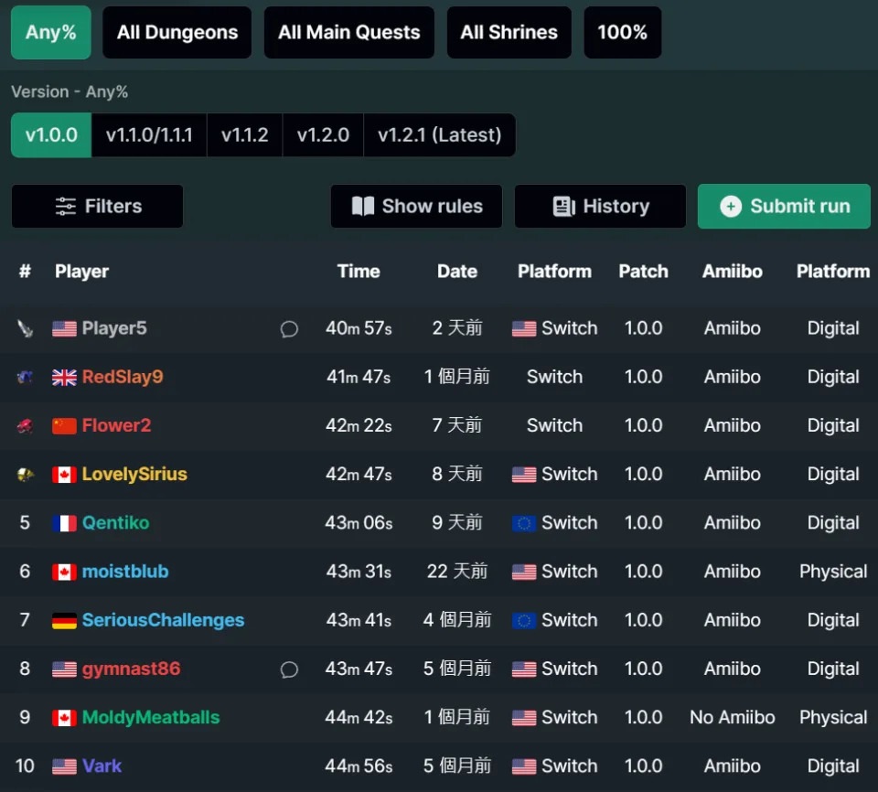
Task: Click US flag next to Player5
Action: click(64, 329)
